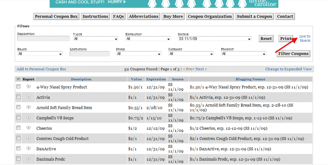Open the Abbreviations page

(x=143, y=16)
